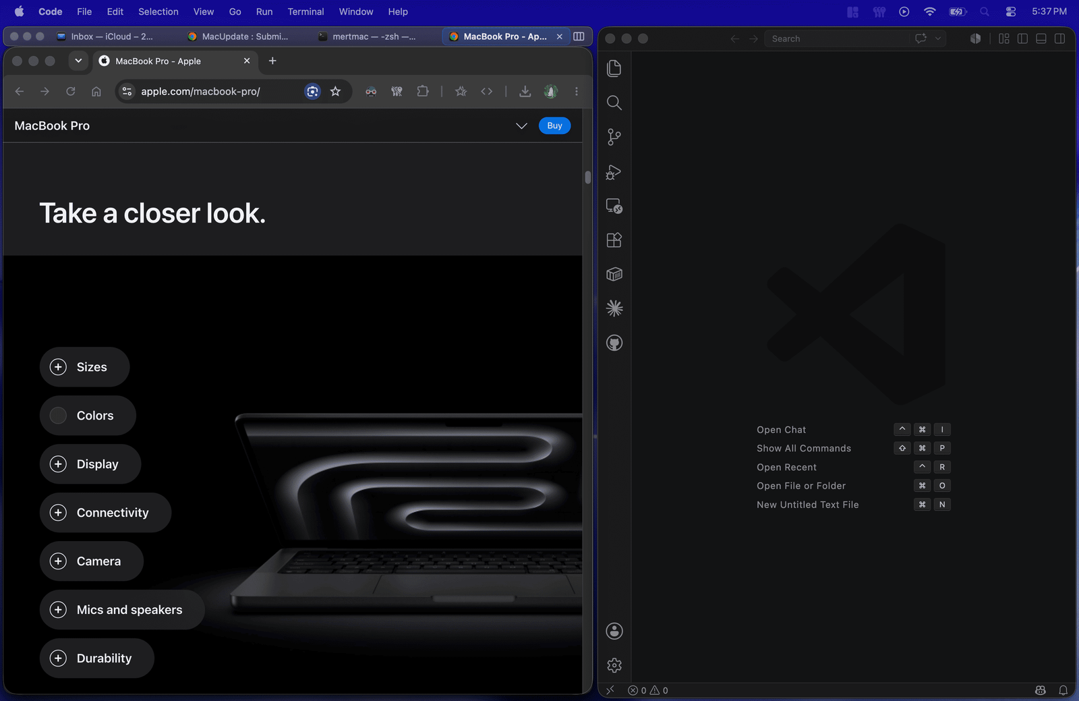Viewport: 1079px width, 701px height.
Task: Reload the apple.com page in the browser
Action: (71, 91)
